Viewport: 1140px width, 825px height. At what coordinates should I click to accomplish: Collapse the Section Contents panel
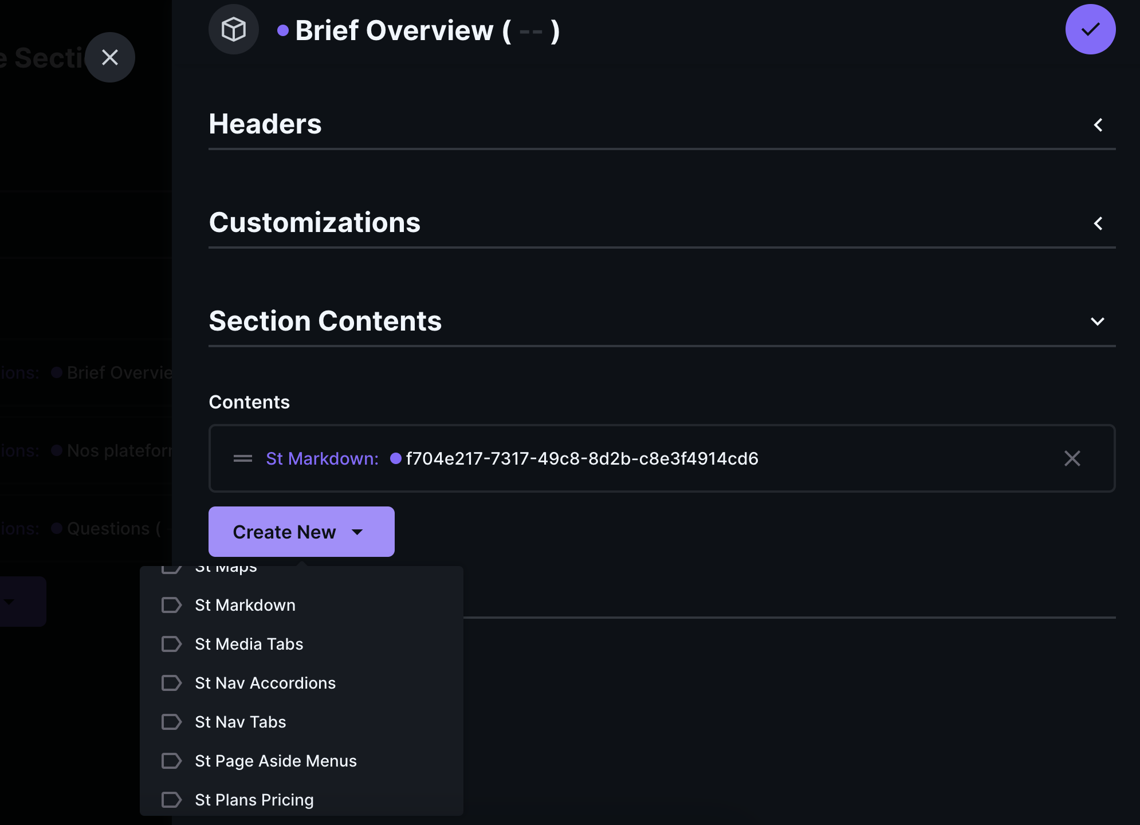(1098, 321)
